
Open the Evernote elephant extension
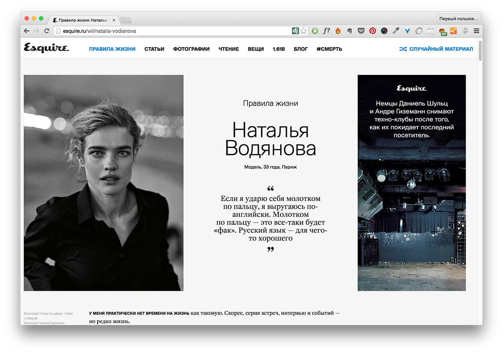349,31
